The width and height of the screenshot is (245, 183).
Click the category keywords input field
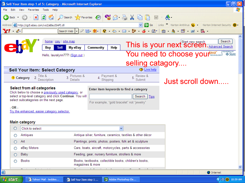click(x=110, y=96)
